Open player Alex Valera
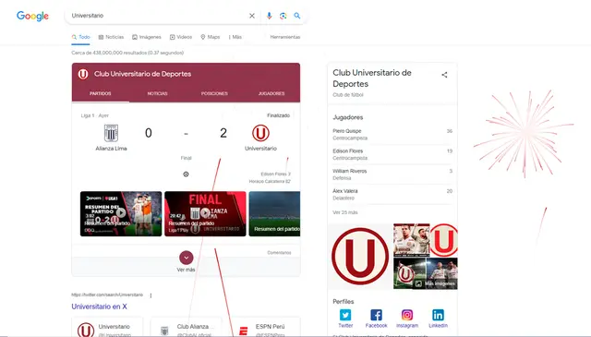The image size is (591, 337). click(x=392, y=195)
